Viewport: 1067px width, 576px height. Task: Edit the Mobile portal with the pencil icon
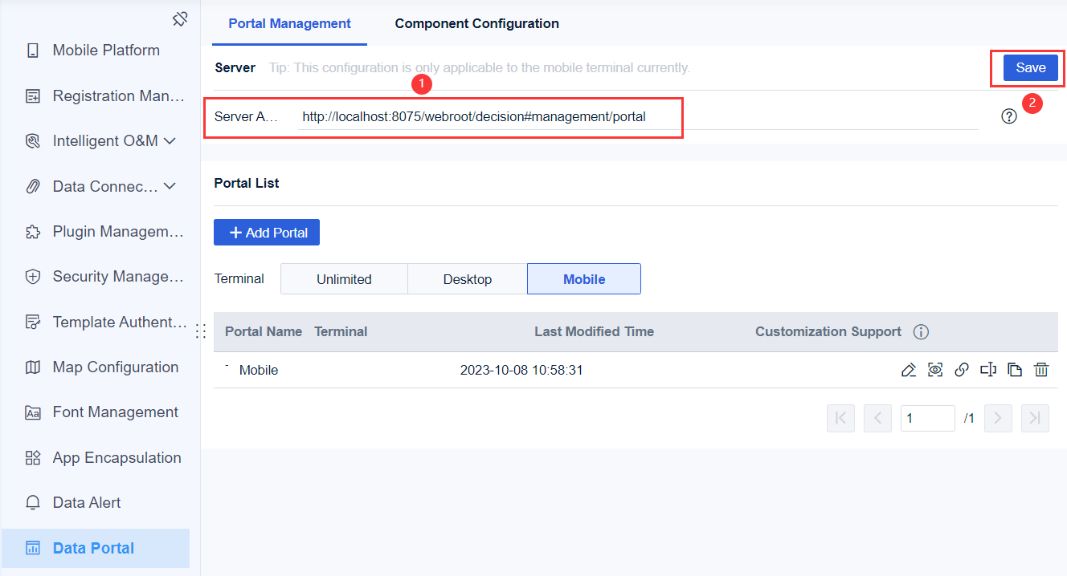(x=908, y=370)
